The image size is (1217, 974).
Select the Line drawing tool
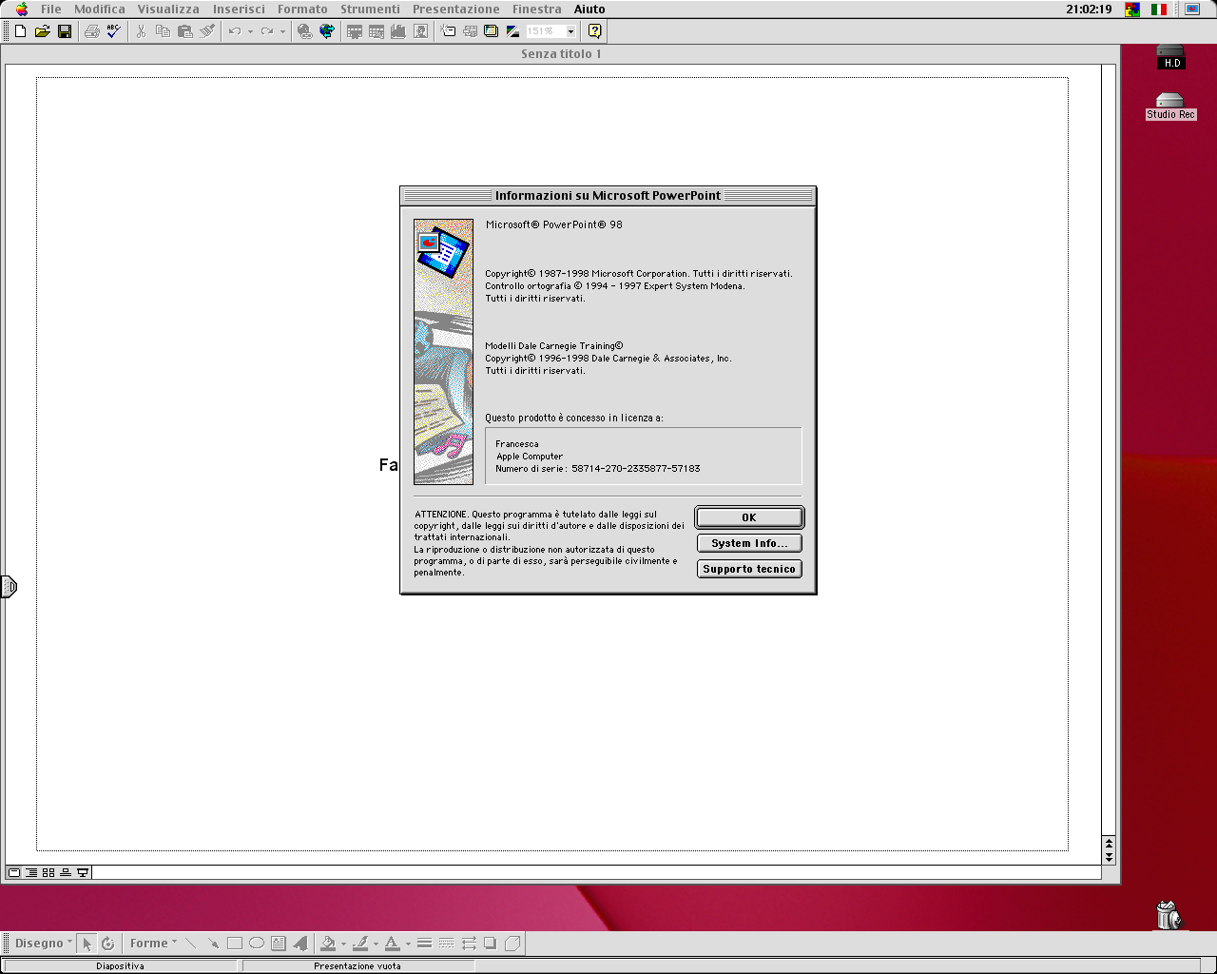(x=190, y=944)
